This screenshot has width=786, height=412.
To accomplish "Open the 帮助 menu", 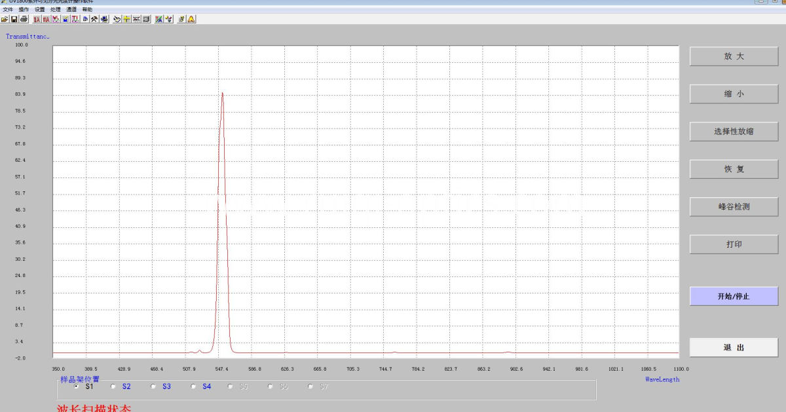I will tap(87, 10).
